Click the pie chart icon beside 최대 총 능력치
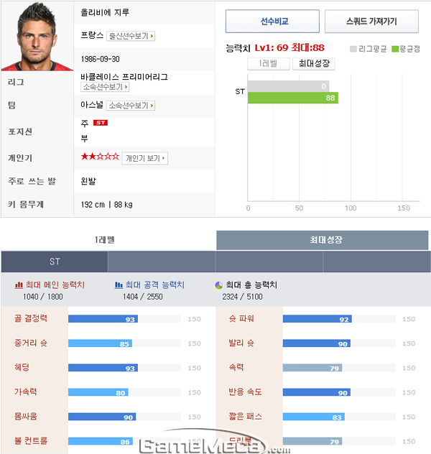Viewport: 431px width, 454px height. 219,285
